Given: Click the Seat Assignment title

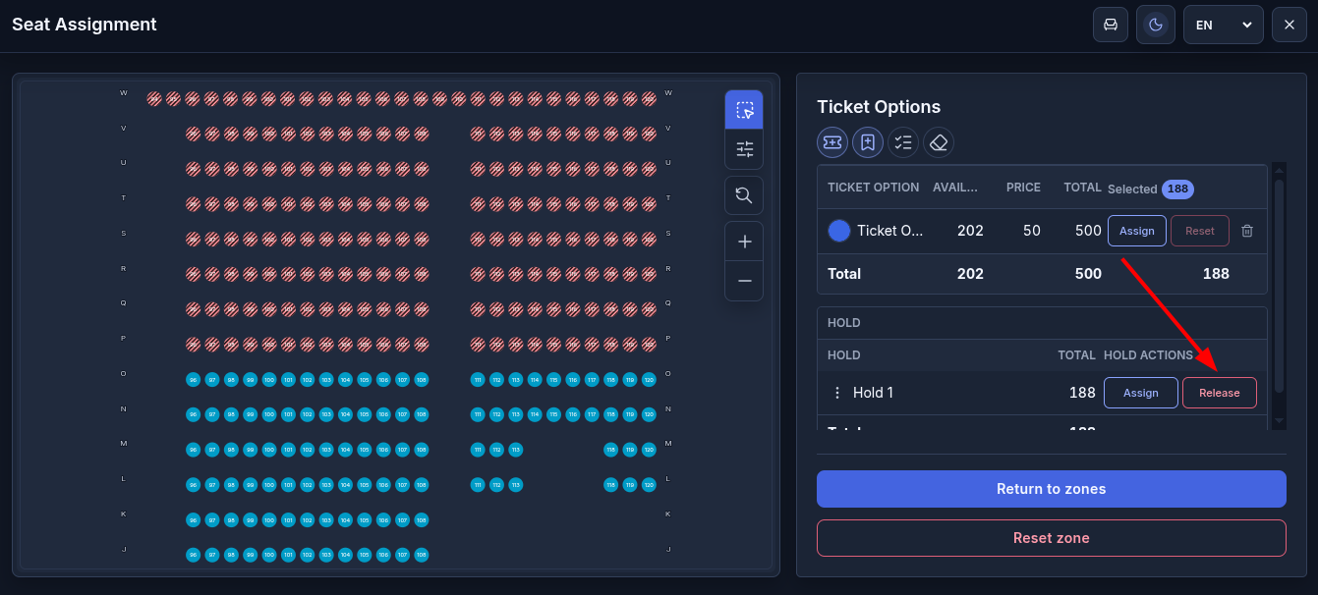Looking at the screenshot, I should 85,25.
